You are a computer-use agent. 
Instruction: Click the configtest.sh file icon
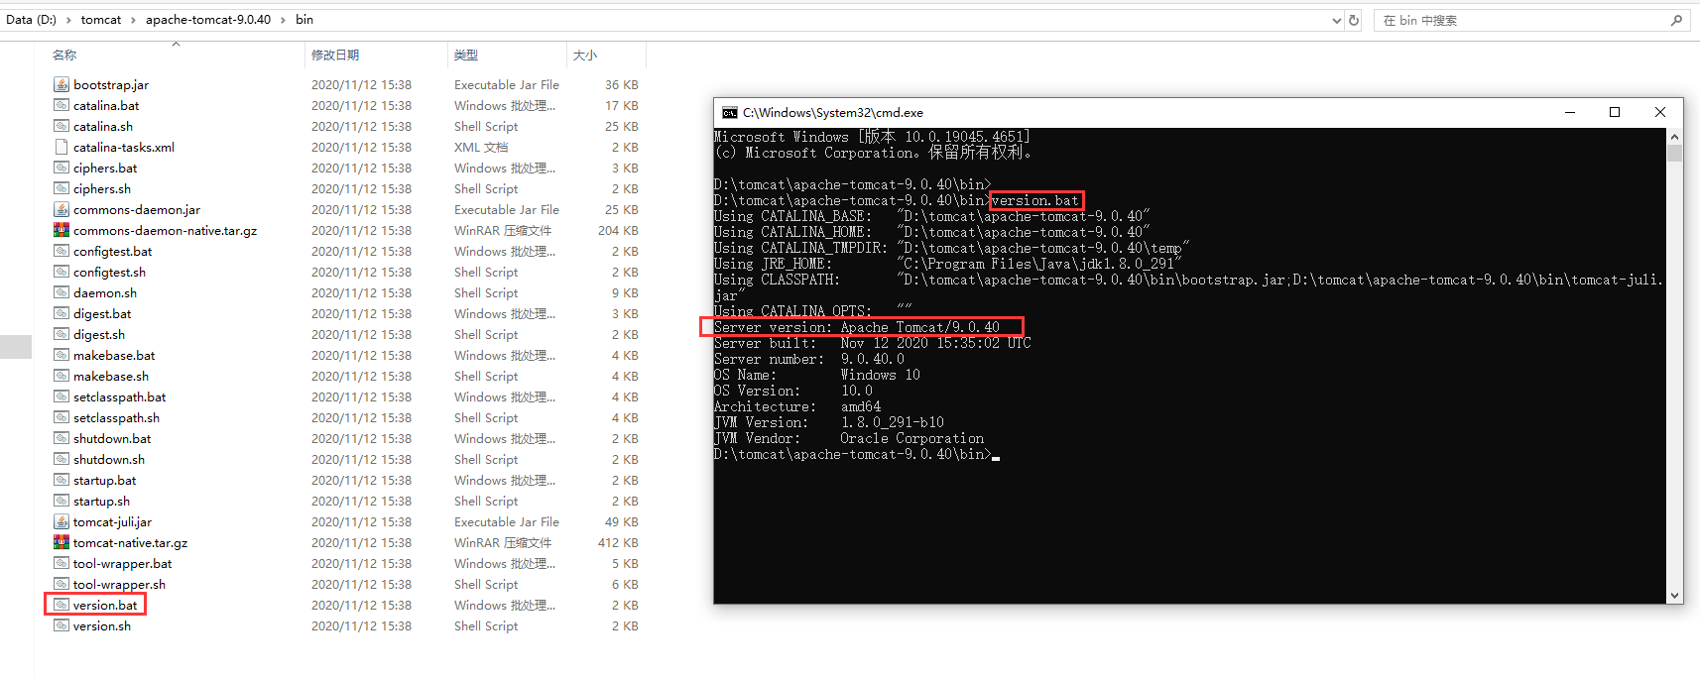(x=61, y=272)
